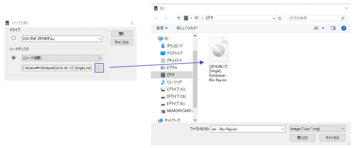Select Cドライブ (C:) in navigation pane

pos(176,89)
